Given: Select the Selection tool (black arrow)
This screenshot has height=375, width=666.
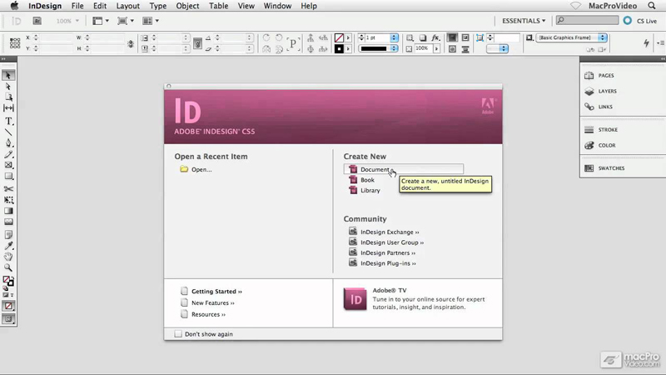Looking at the screenshot, I should [x=8, y=76].
